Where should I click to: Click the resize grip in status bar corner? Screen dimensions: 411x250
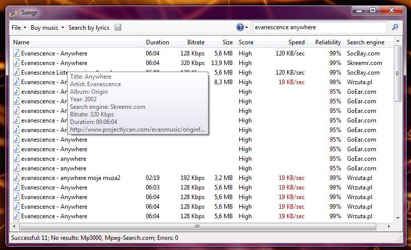(x=399, y=239)
